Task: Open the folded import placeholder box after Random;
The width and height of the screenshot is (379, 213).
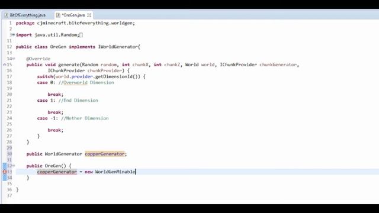Action: click(81, 35)
